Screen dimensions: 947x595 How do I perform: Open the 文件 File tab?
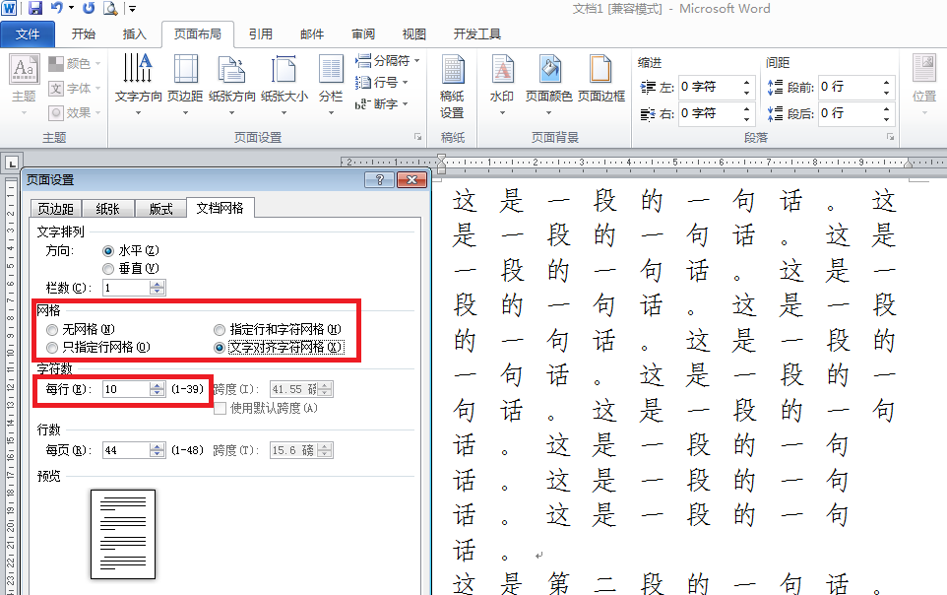(28, 34)
